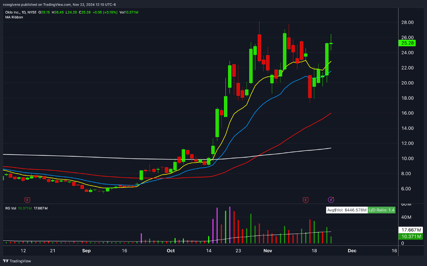The height and width of the screenshot is (266, 427).
Task: Click the 6.00 price axis label
Action: [406, 189]
